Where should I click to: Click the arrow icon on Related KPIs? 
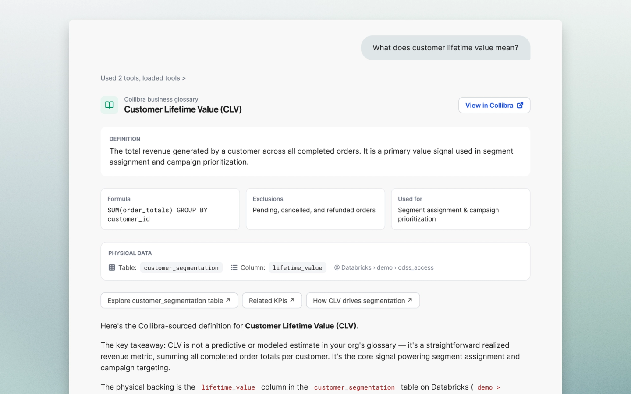pyautogui.click(x=292, y=300)
